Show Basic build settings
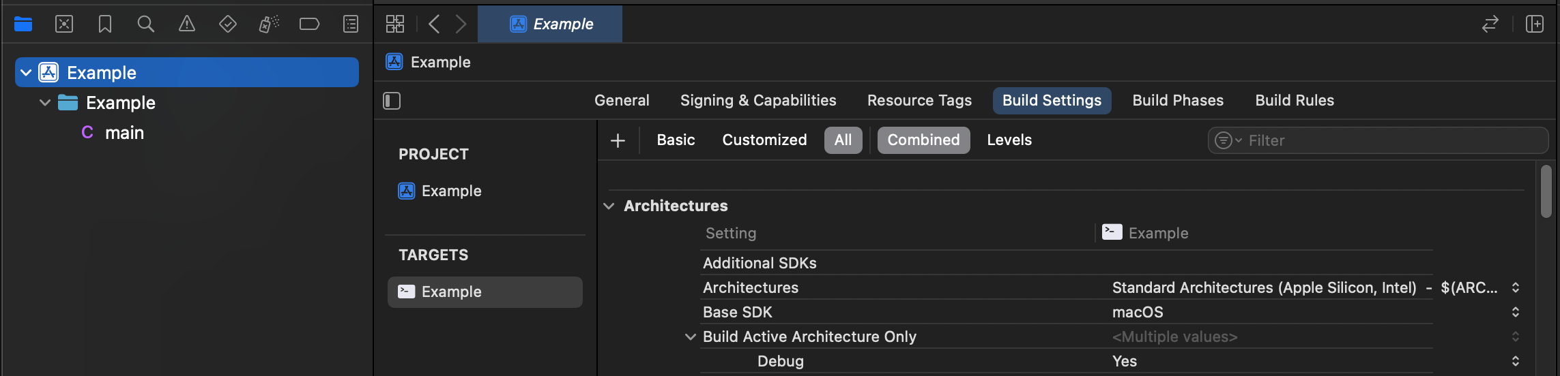This screenshot has height=376, width=1560. click(676, 140)
